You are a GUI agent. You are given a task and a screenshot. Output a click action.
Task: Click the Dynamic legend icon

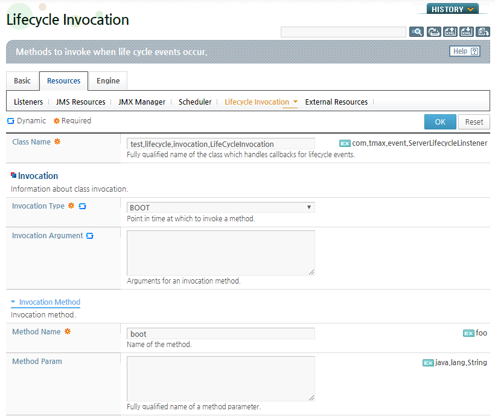coord(10,121)
